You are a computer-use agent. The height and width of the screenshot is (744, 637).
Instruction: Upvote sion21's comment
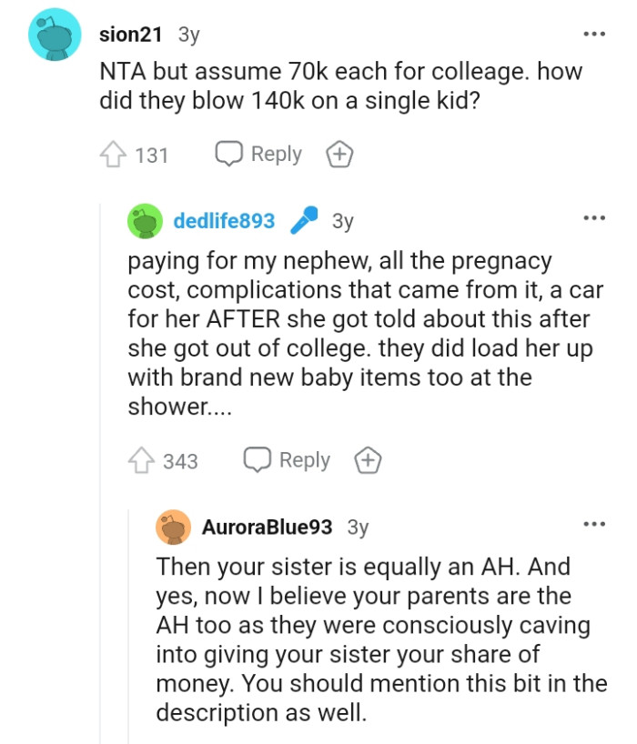point(114,155)
